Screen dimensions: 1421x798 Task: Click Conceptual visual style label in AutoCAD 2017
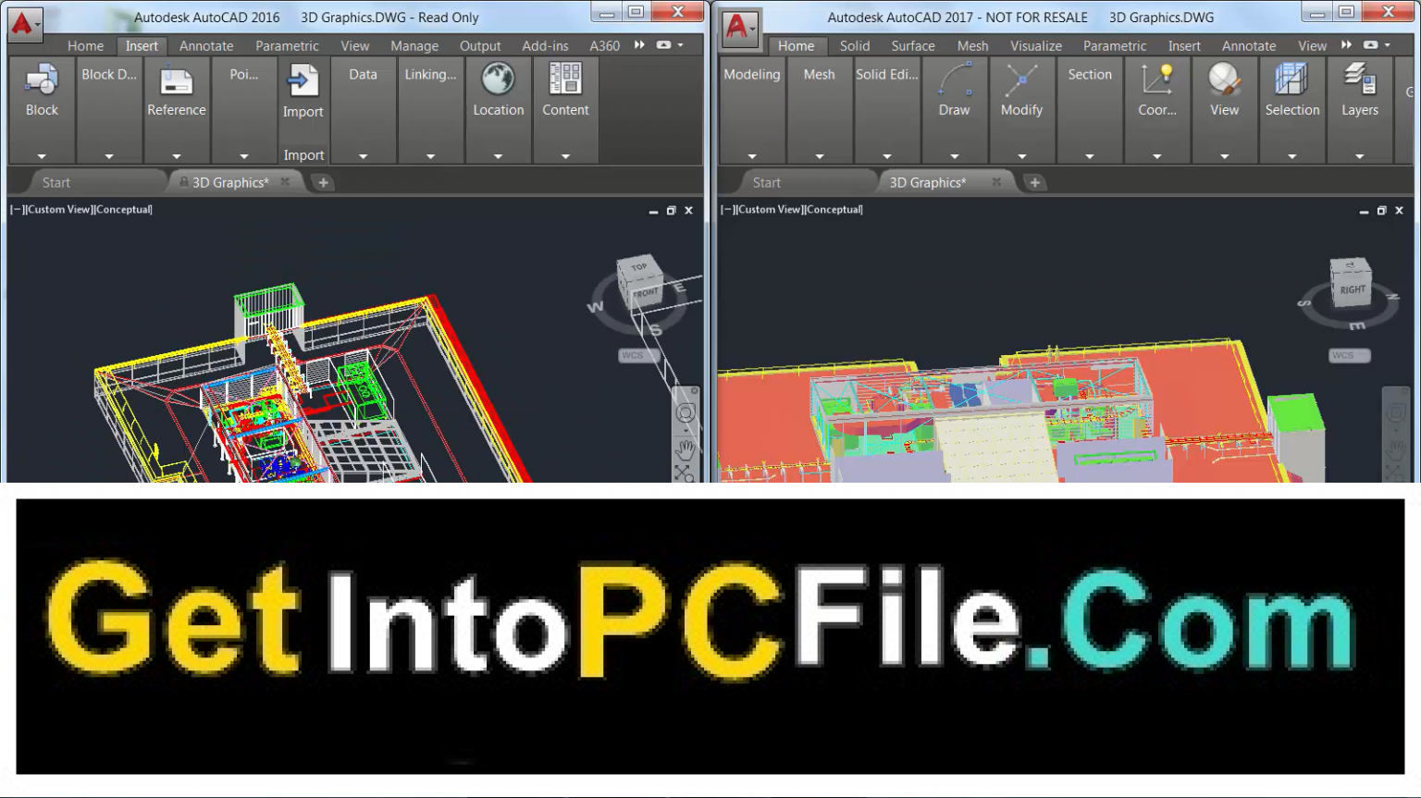(834, 209)
